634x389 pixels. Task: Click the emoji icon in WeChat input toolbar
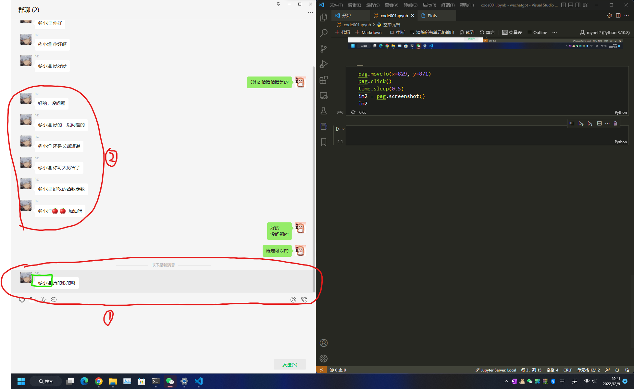[x=22, y=300]
